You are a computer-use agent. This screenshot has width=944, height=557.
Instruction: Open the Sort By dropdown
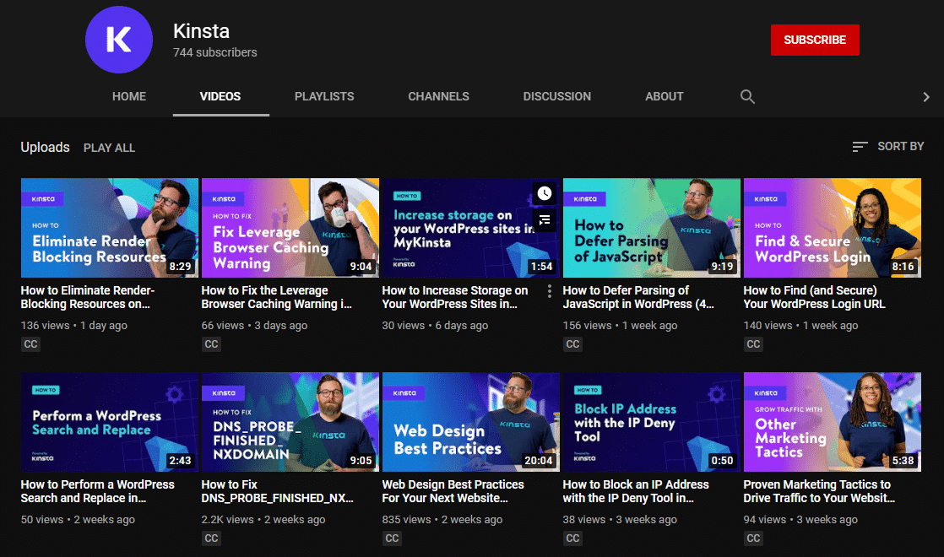click(900, 146)
